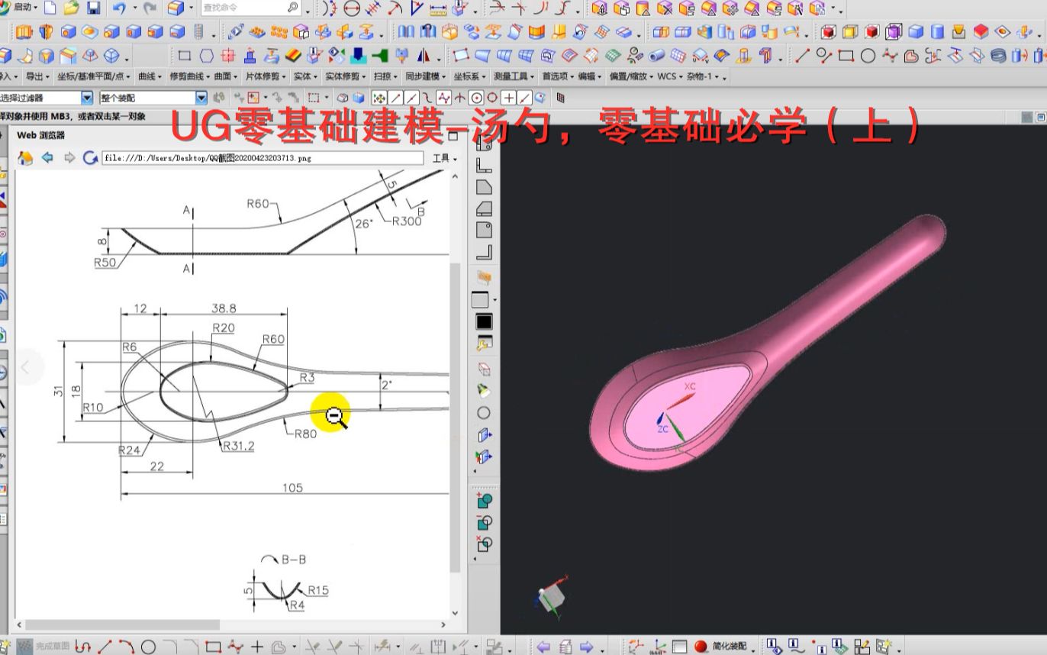This screenshot has height=655, width=1047.
Task: Open the 片体修剪 sheet trim menu
Action: tap(266, 76)
